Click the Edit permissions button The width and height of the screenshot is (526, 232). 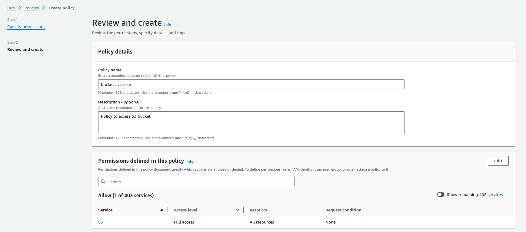[498, 161]
